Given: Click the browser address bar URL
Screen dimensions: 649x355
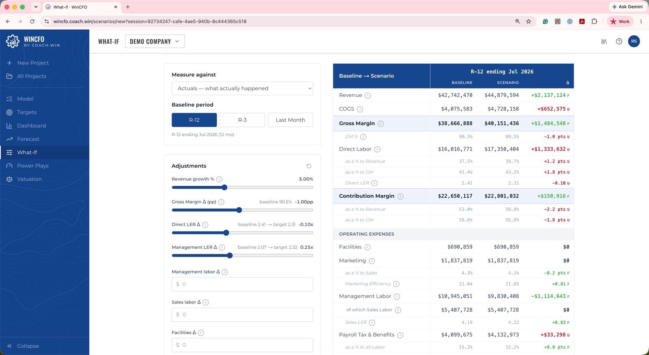Looking at the screenshot, I should point(150,22).
